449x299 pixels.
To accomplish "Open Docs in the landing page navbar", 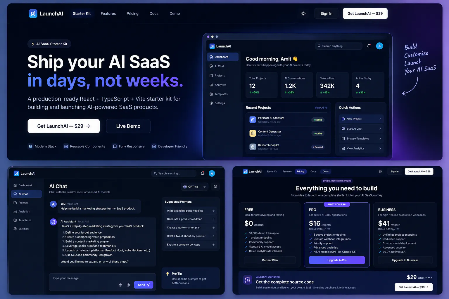I will (x=154, y=13).
